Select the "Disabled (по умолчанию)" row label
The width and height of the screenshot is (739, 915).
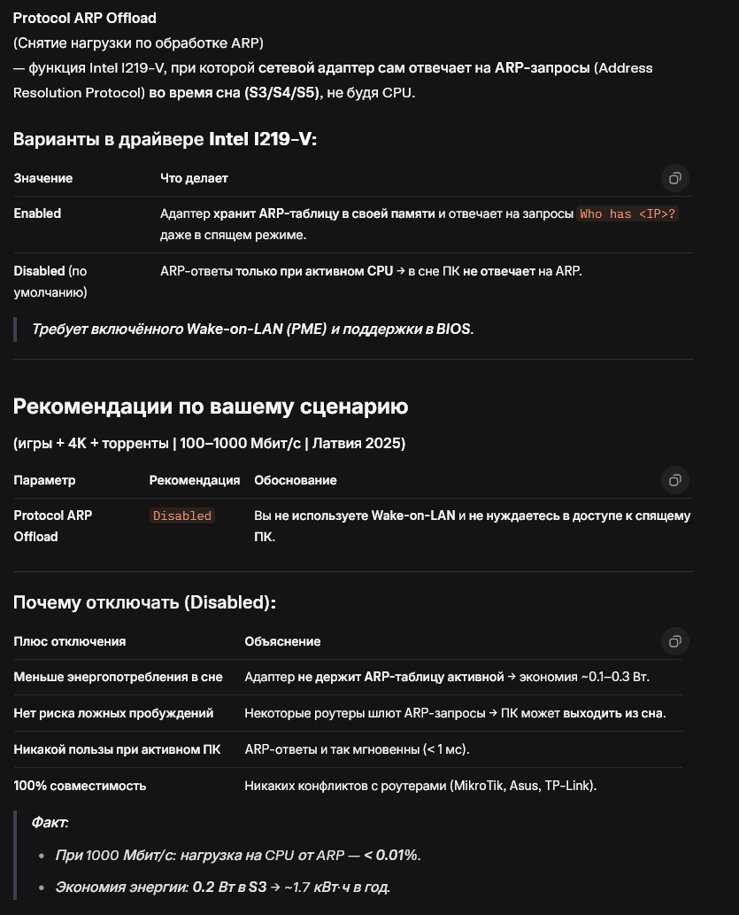50,281
